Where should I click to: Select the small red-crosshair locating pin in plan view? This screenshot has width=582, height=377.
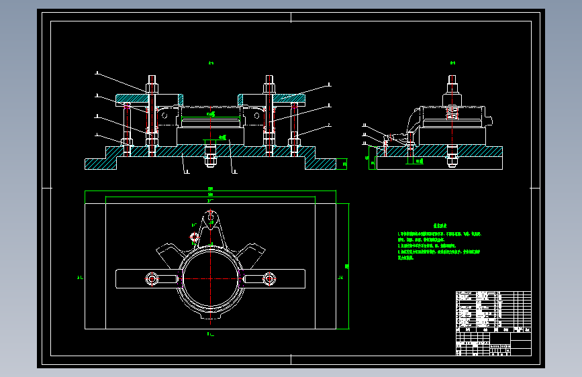pos(195,237)
